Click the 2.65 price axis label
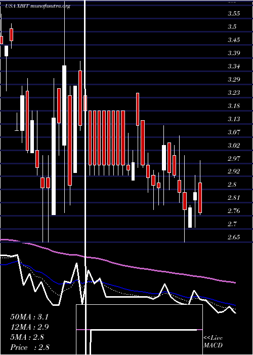 pyautogui.click(x=234, y=237)
